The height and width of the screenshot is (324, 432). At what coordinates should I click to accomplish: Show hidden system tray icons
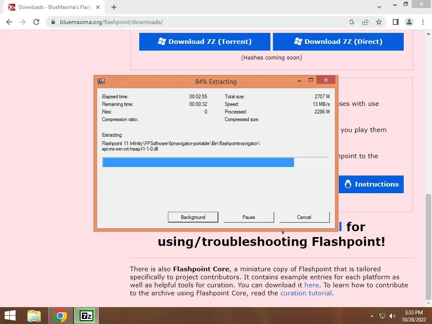coord(372,316)
